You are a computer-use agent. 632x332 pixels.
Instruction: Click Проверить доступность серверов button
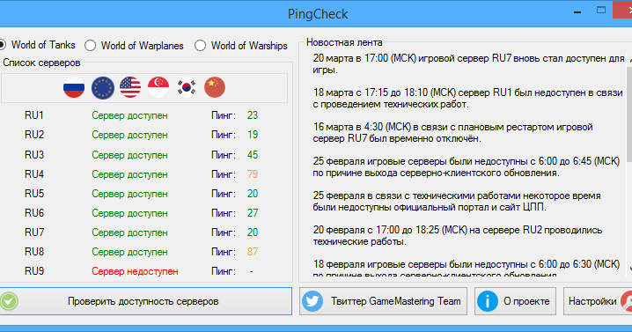pyautogui.click(x=145, y=301)
